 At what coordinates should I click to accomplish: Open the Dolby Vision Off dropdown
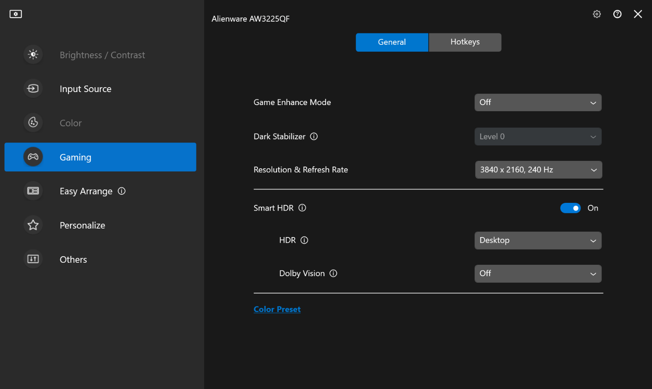(538, 274)
